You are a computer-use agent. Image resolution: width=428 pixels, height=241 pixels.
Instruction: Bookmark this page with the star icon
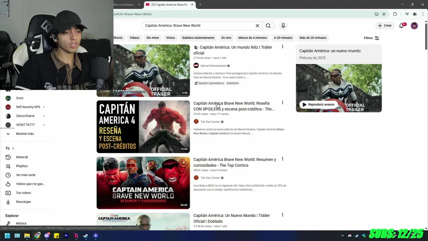coord(384,14)
